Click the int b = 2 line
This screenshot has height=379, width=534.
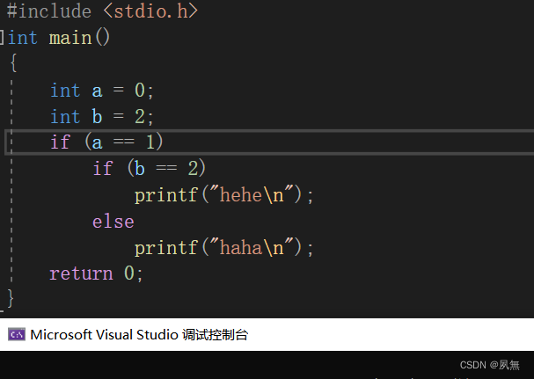pos(102,116)
